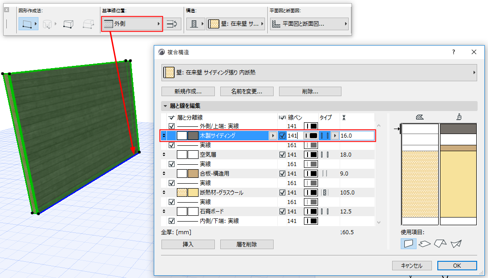
Task: Close the info box with the x icon
Action: pyautogui.click(x=6, y=10)
